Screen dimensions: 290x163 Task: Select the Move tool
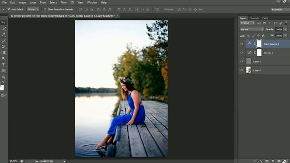click(x=4, y=22)
